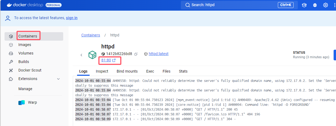The width and height of the screenshot is (336, 126).
Task: Copy container ID 1412b8226bd8
Action: click(x=136, y=54)
